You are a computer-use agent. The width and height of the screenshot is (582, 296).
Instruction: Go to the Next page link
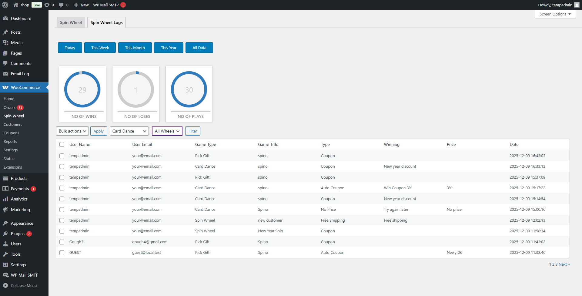tap(564, 264)
